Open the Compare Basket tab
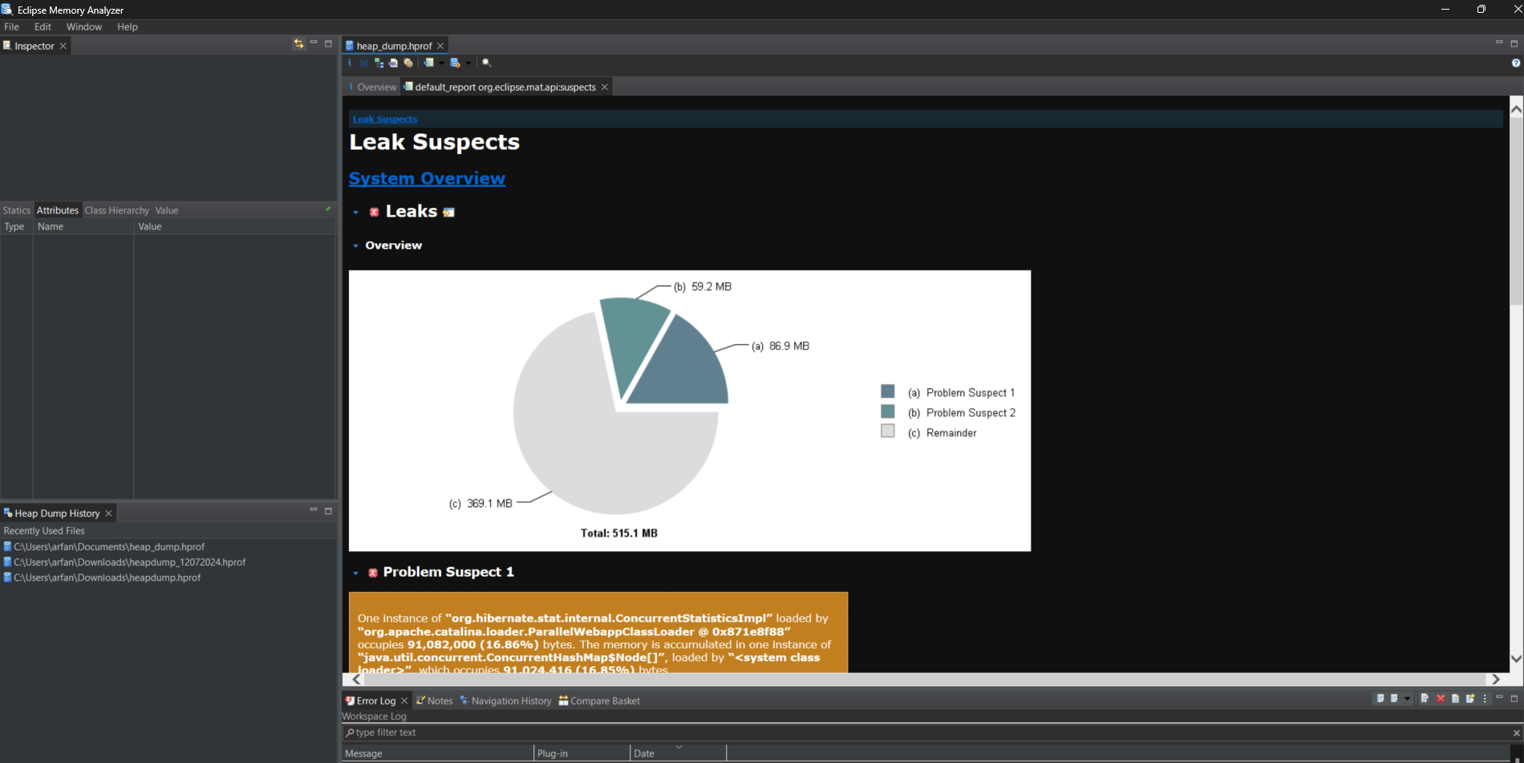The width and height of the screenshot is (1524, 763). (x=599, y=700)
